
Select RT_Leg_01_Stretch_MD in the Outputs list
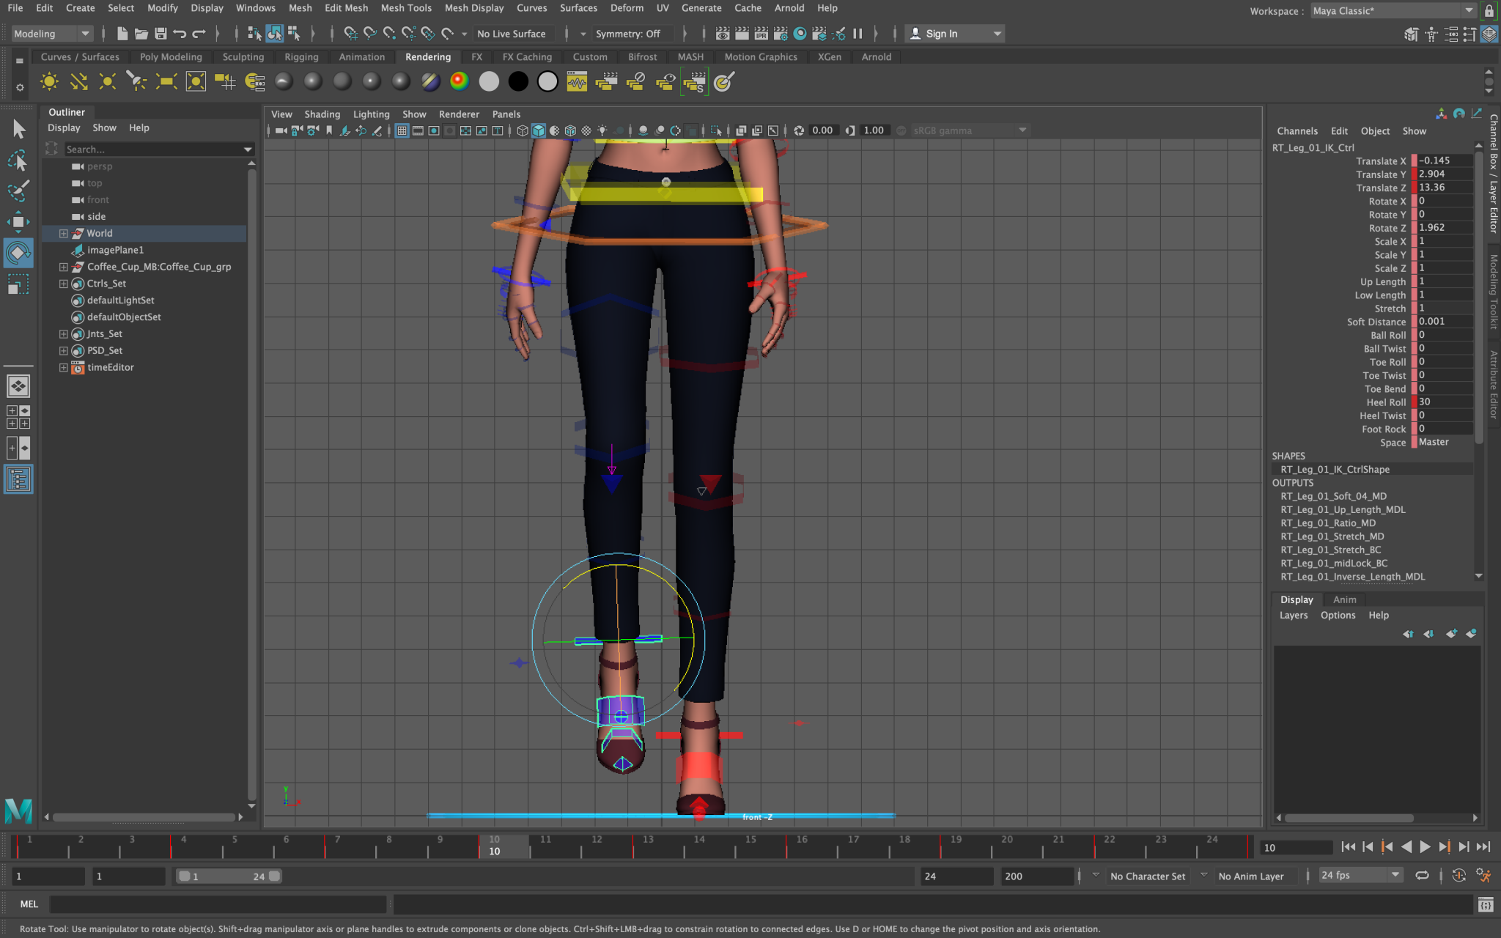[x=1331, y=536]
